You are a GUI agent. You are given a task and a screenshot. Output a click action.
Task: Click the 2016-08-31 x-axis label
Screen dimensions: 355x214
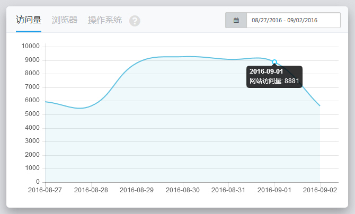228,190
